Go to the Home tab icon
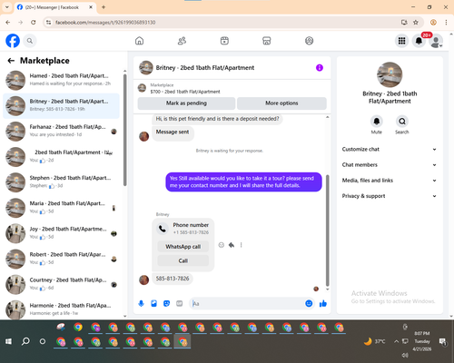The image size is (454, 363). tap(139, 41)
